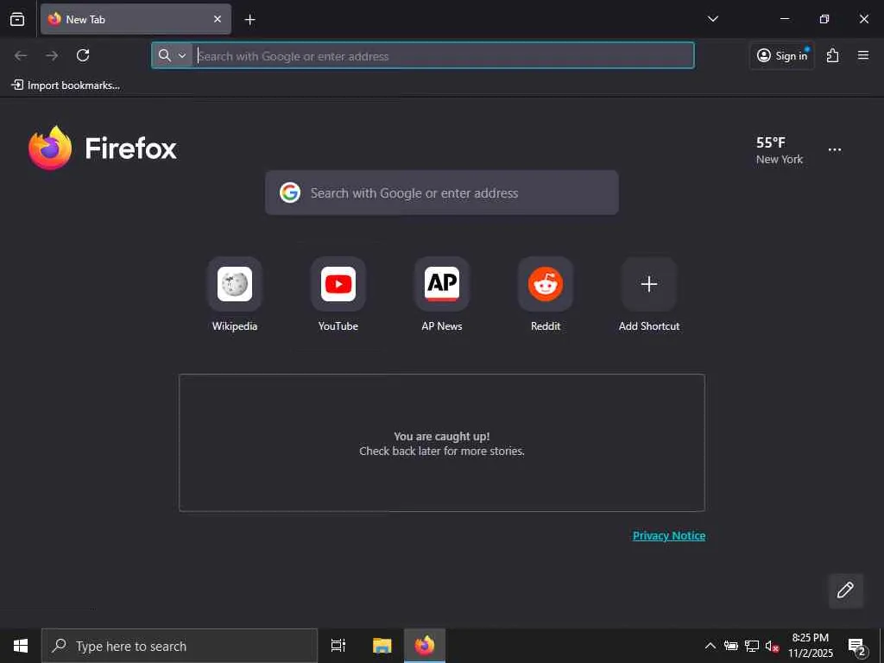The height and width of the screenshot is (663, 884).
Task: Open the battery status tray icon
Action: click(731, 646)
